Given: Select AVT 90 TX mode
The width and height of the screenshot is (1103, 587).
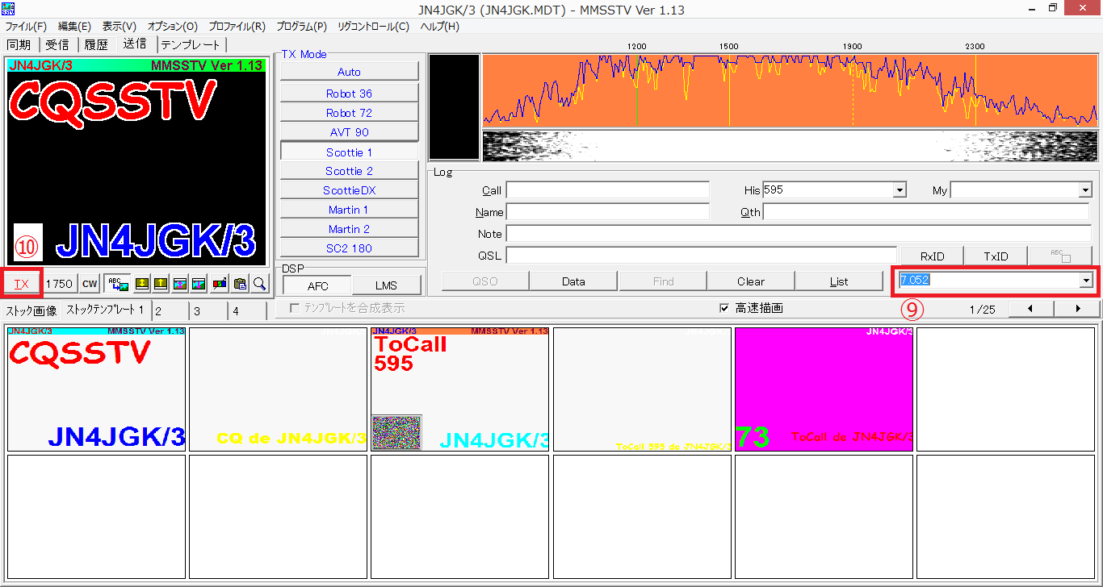Looking at the screenshot, I should click(x=350, y=132).
